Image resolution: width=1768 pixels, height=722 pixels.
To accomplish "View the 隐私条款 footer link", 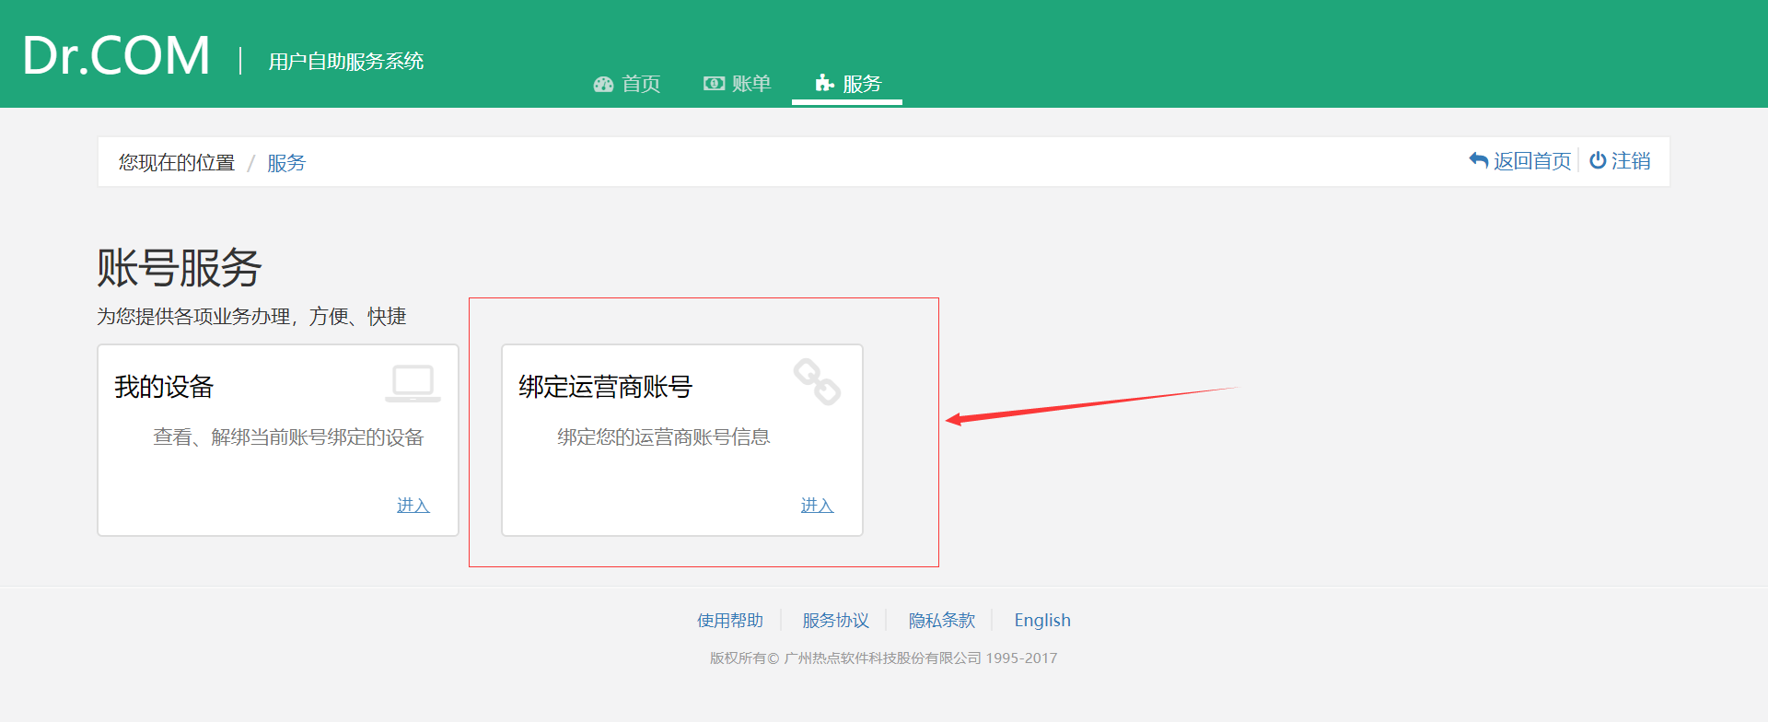I will pos(941,621).
